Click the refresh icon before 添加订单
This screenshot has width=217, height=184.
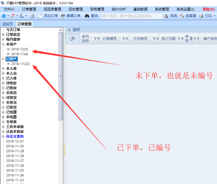click(32, 16)
